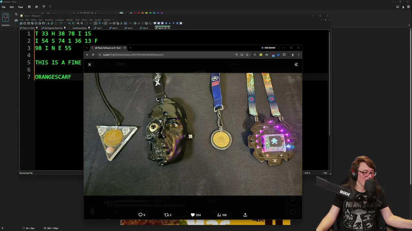Click the ORANGESCARF text on line 7
This screenshot has width=412, height=231.
pyautogui.click(x=53, y=77)
